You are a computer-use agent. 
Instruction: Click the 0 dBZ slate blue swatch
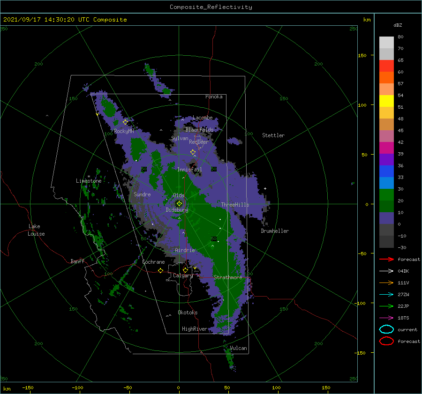tap(386, 218)
